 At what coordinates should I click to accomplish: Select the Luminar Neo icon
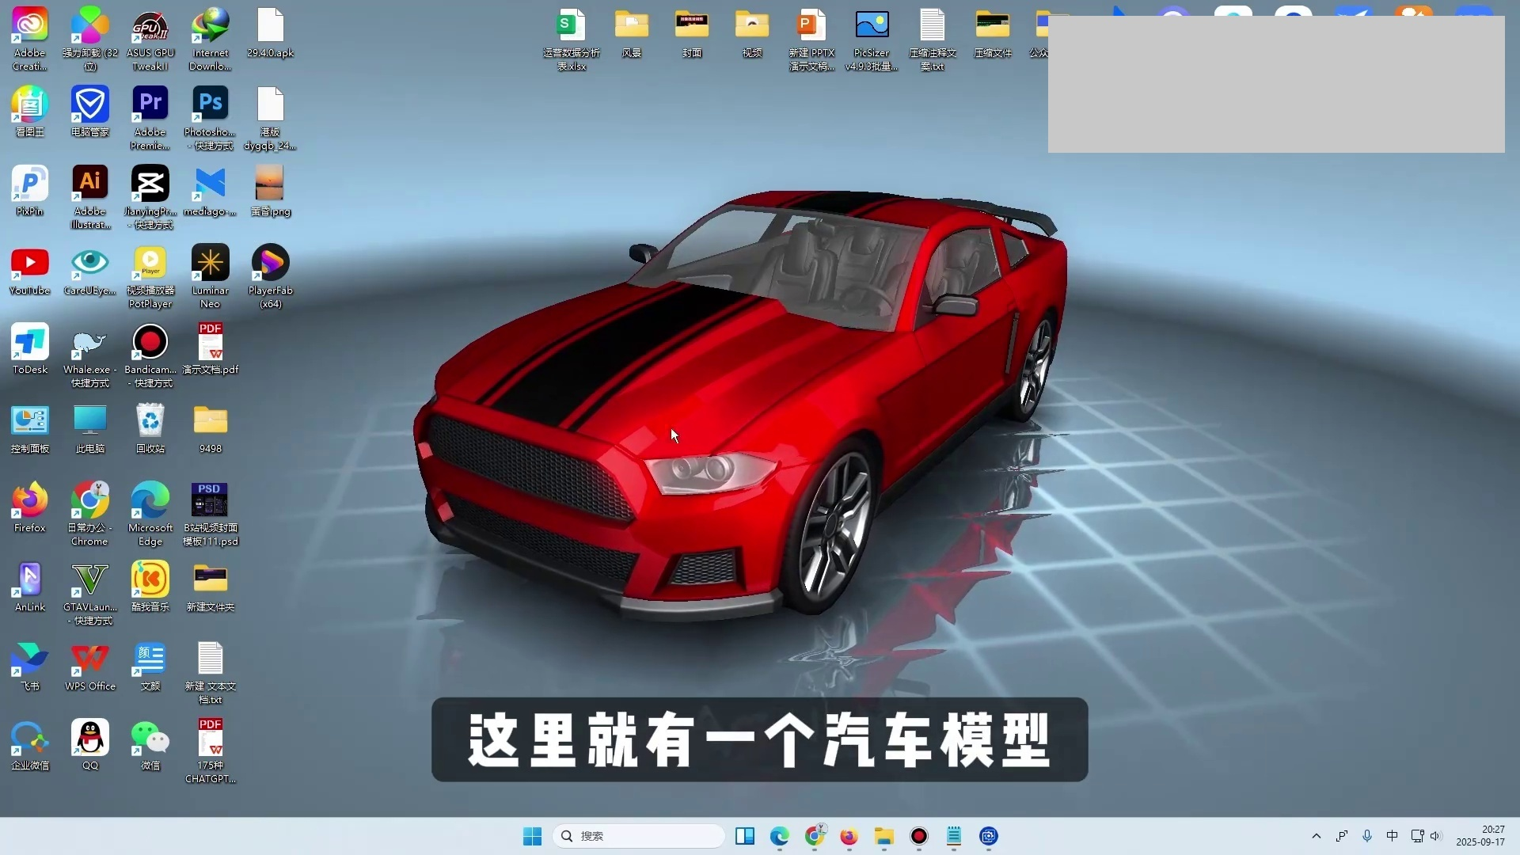coord(210,263)
